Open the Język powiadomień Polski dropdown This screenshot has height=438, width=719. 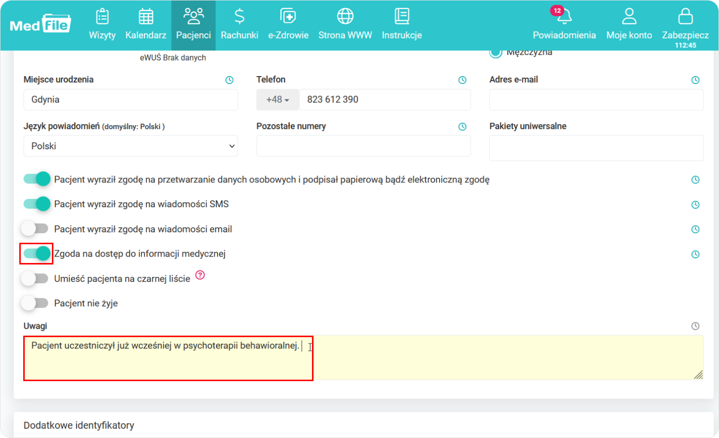[x=131, y=146]
